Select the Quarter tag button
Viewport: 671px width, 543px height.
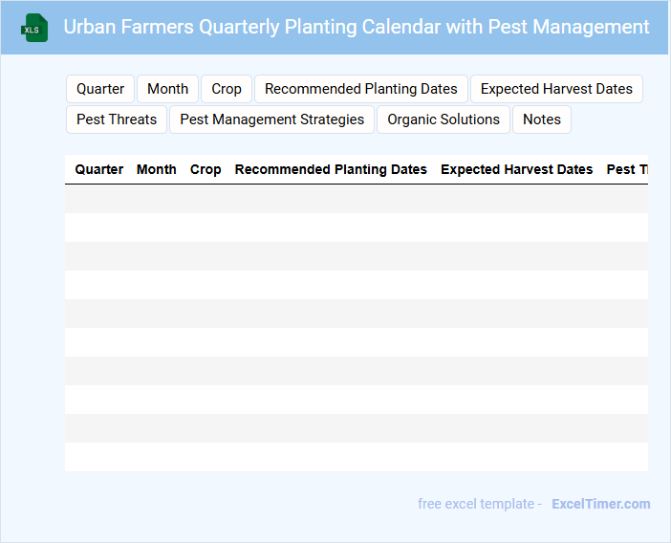tap(100, 89)
